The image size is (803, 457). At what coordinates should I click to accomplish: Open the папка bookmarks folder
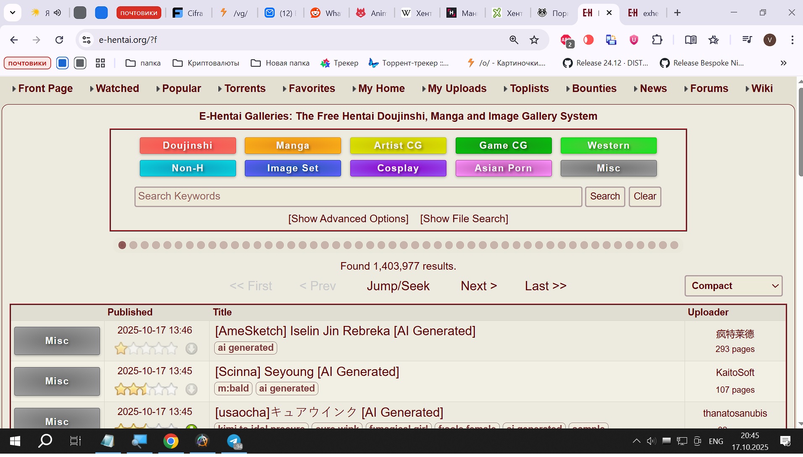(143, 63)
